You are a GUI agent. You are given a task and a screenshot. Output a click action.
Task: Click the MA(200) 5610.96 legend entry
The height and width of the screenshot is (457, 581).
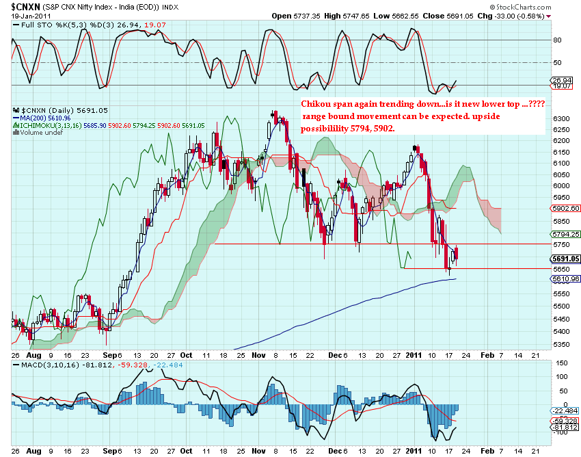coord(45,118)
